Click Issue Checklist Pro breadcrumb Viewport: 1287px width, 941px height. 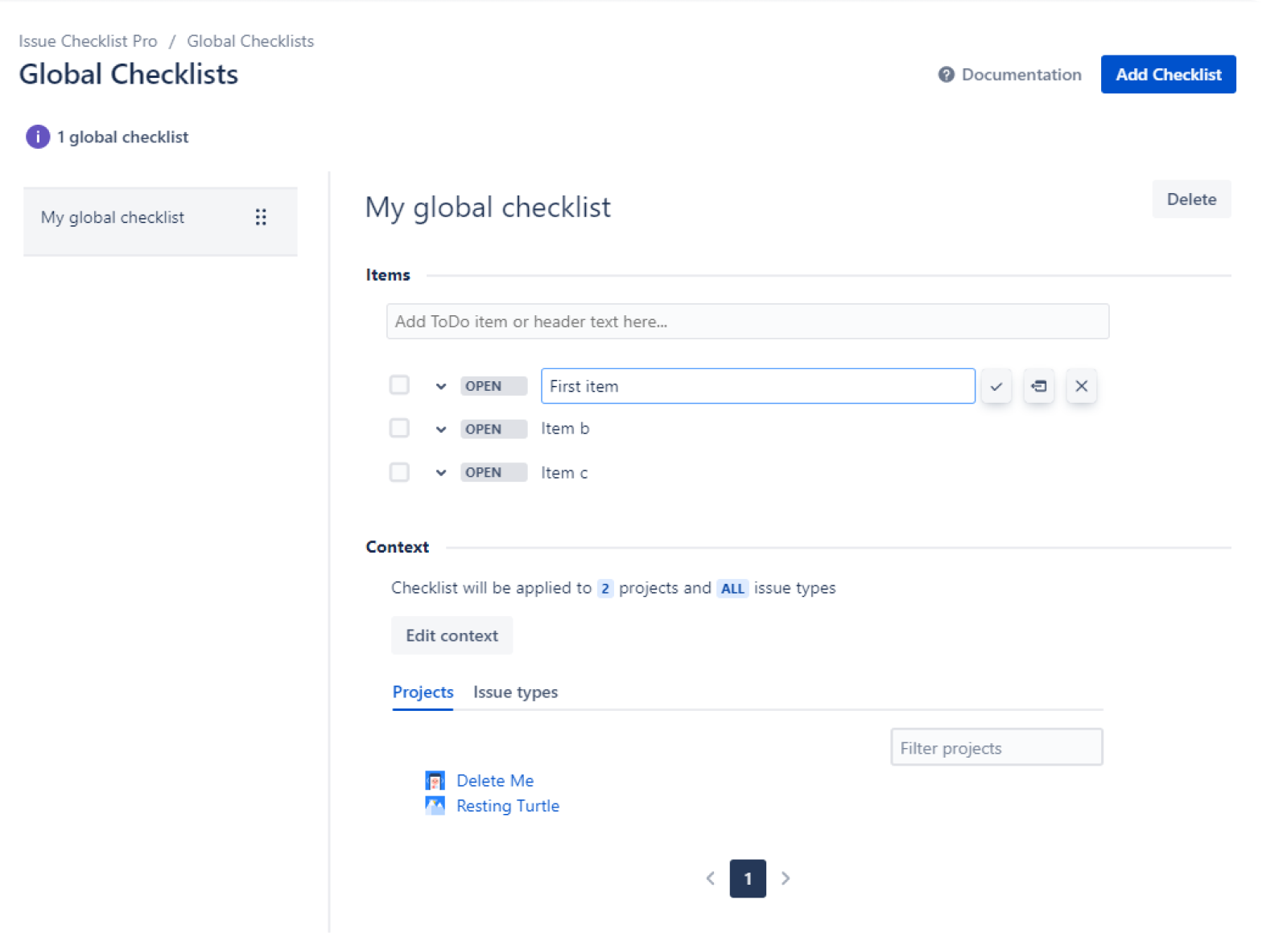coord(88,41)
